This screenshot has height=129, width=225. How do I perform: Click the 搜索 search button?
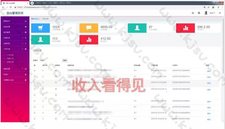[65, 60]
